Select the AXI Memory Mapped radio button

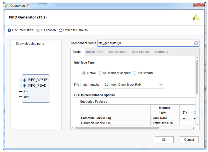(100, 73)
